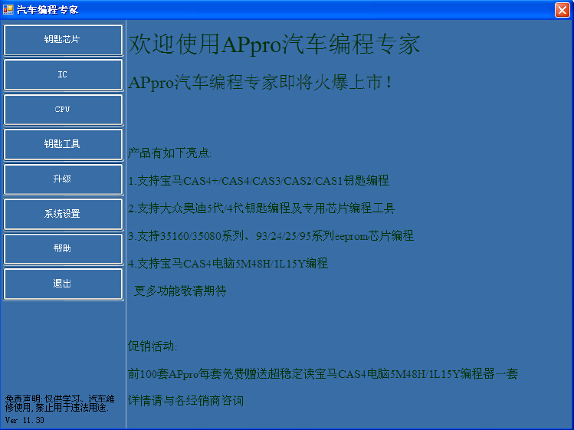Screen dimensions: 574x430
Task: Select line 2 about 大众奥迪5代/4代 keys
Action: tap(261, 208)
